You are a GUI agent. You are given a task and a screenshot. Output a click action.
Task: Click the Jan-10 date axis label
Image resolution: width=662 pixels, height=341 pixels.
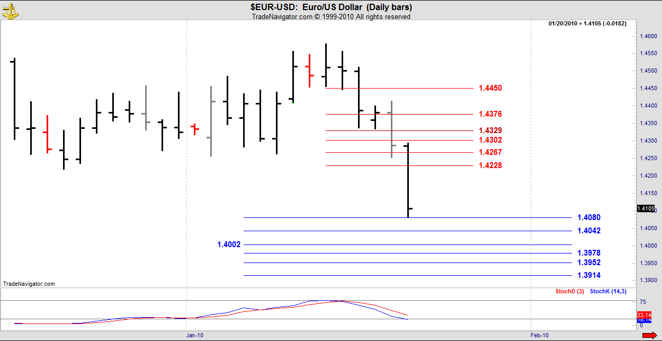pyautogui.click(x=195, y=335)
